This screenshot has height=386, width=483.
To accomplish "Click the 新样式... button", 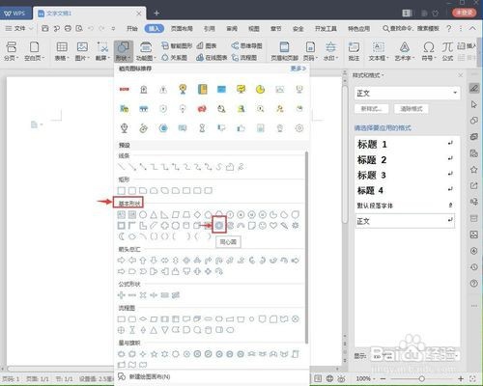I will 372,109.
